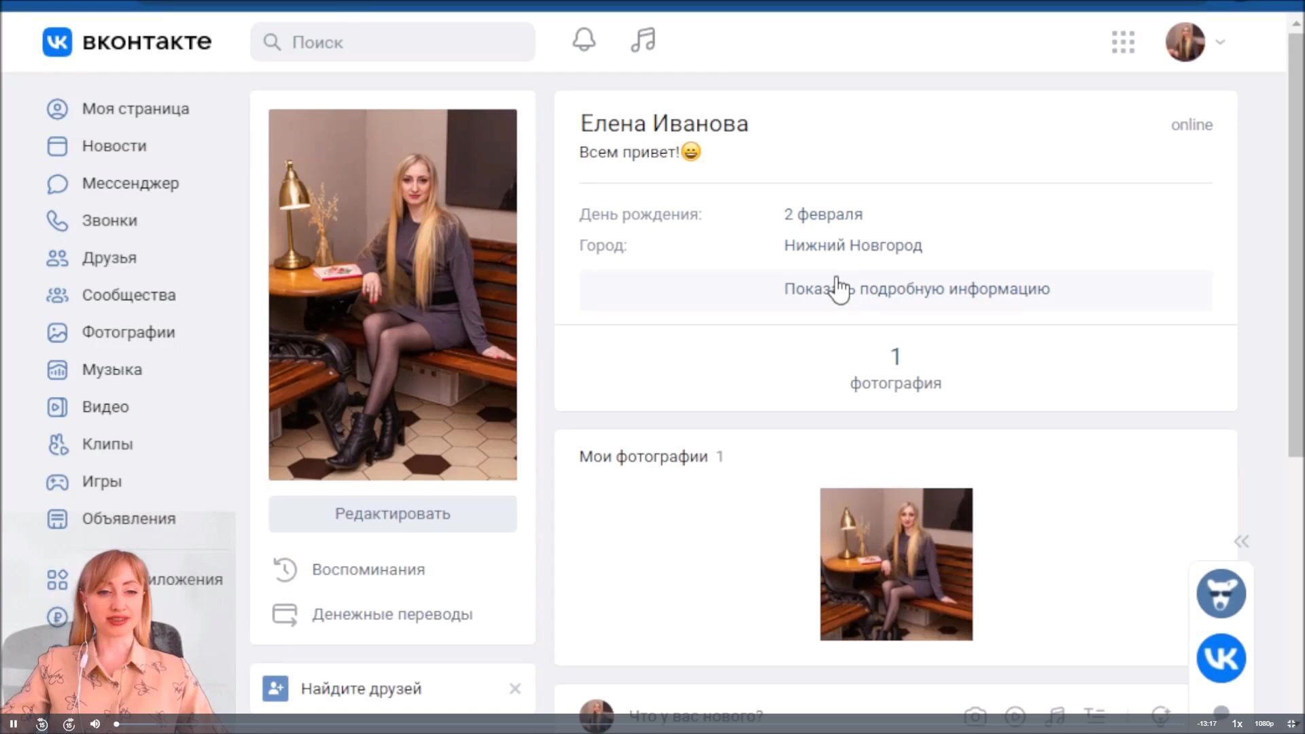Screen dimensions: 1305x734
Task: Click the Объявления sidebar icon
Action: point(57,519)
